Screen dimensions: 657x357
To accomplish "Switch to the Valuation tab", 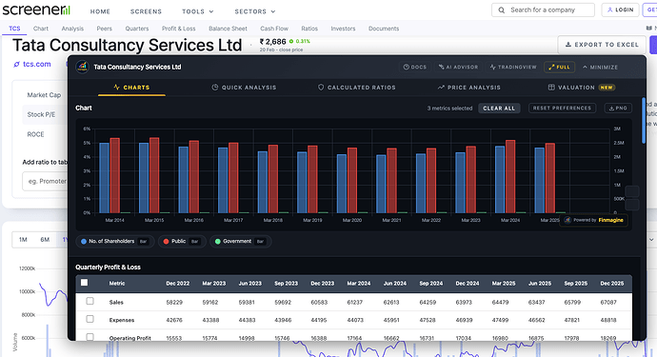I will [x=581, y=88].
